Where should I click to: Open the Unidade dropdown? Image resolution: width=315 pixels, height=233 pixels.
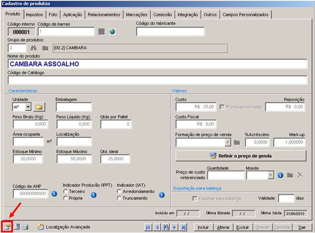coord(28,107)
